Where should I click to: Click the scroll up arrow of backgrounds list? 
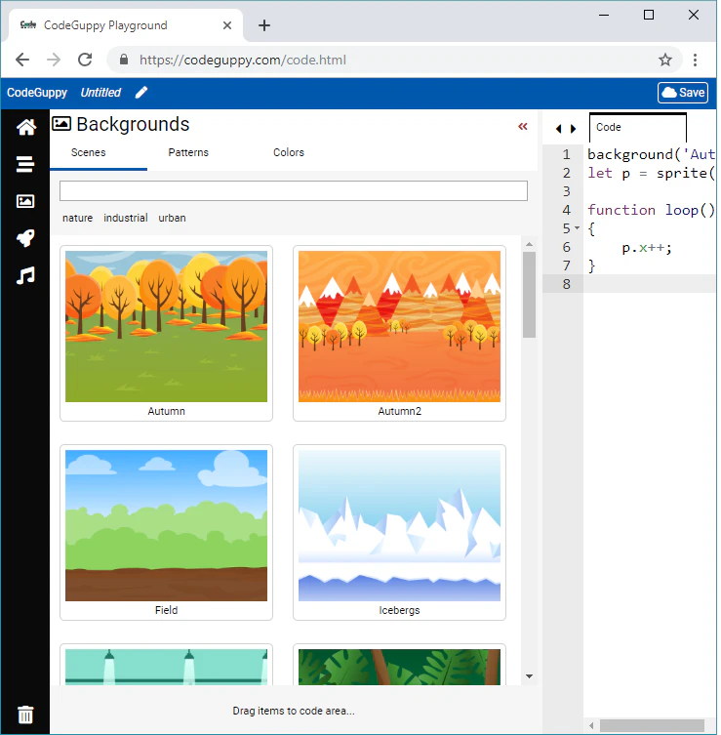pos(530,244)
